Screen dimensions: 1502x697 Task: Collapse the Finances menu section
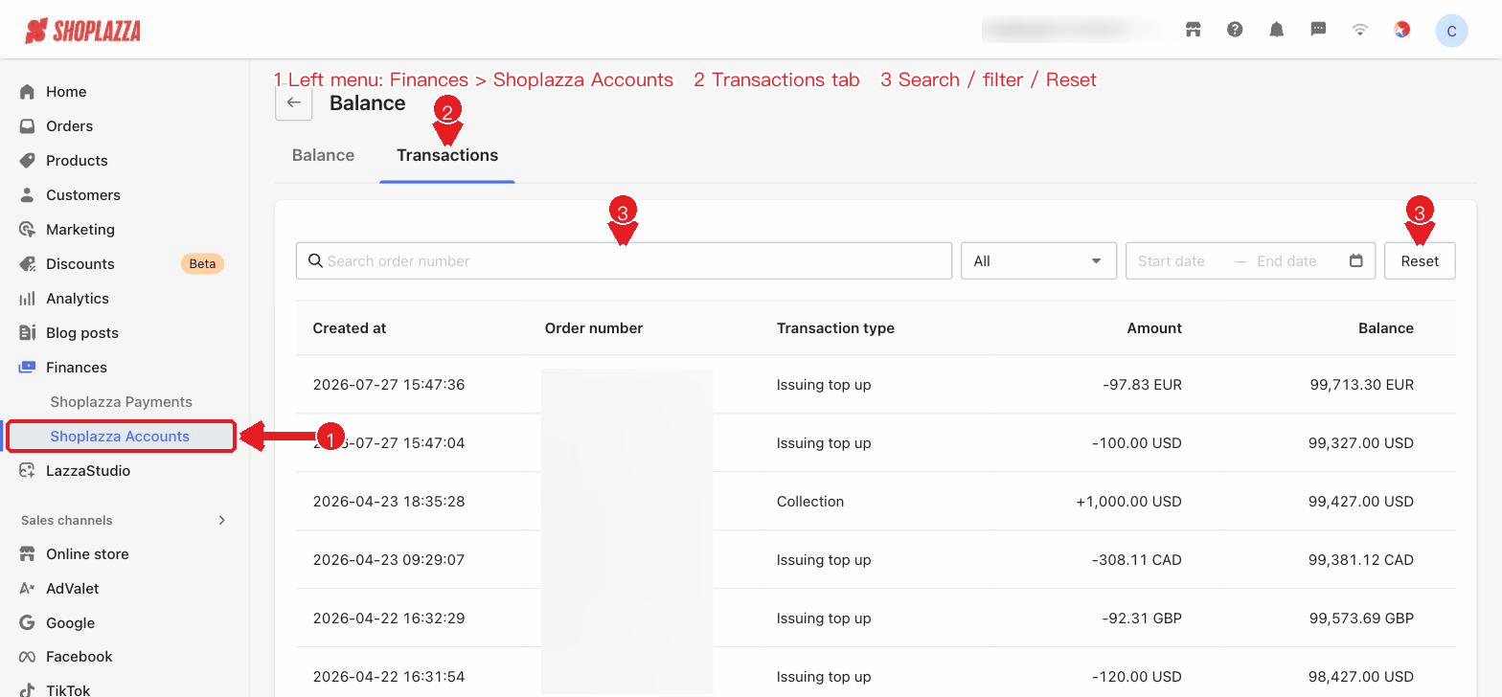(77, 368)
